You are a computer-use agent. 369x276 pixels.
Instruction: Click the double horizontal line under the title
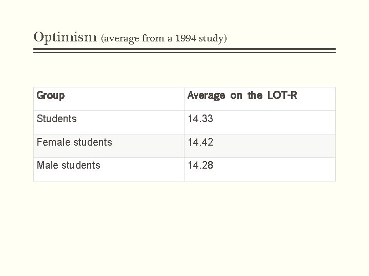pyautogui.click(x=184, y=51)
